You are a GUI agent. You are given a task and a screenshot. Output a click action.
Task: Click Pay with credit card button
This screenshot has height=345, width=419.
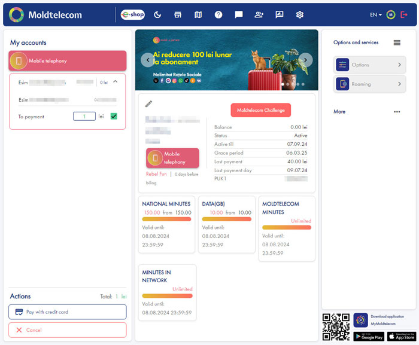click(68, 312)
